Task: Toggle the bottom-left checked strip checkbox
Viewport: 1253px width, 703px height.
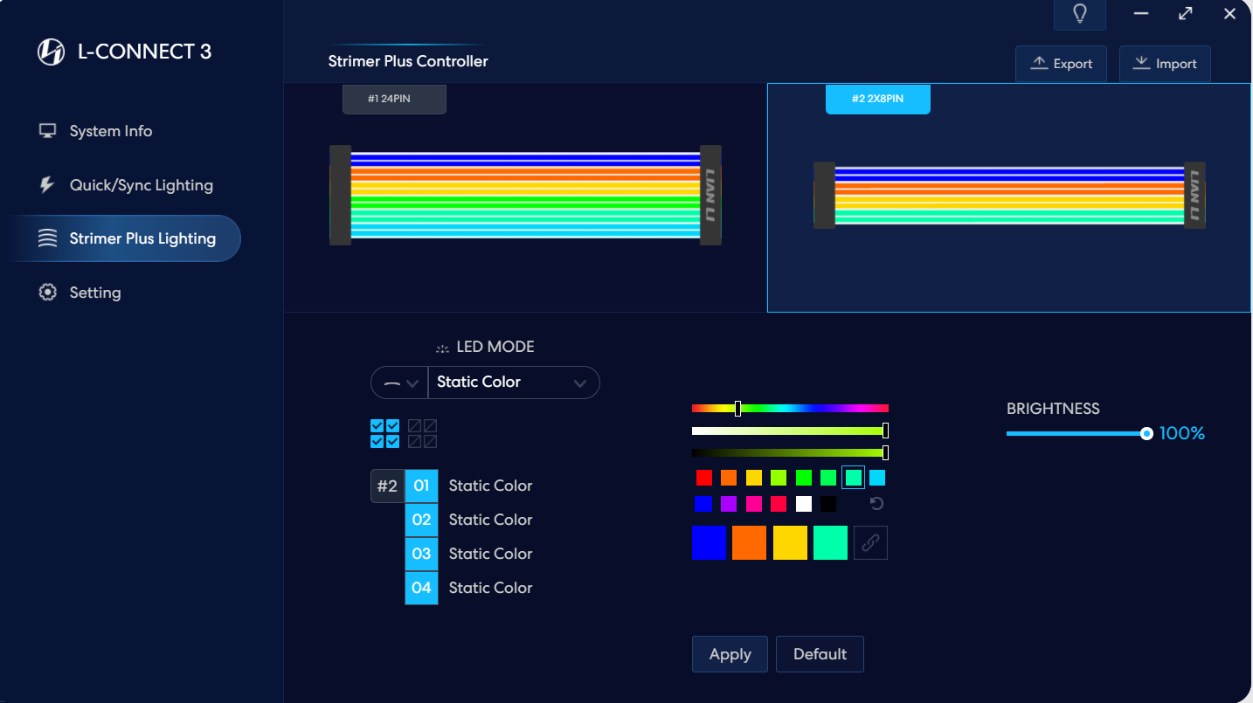Action: pyautogui.click(x=377, y=442)
